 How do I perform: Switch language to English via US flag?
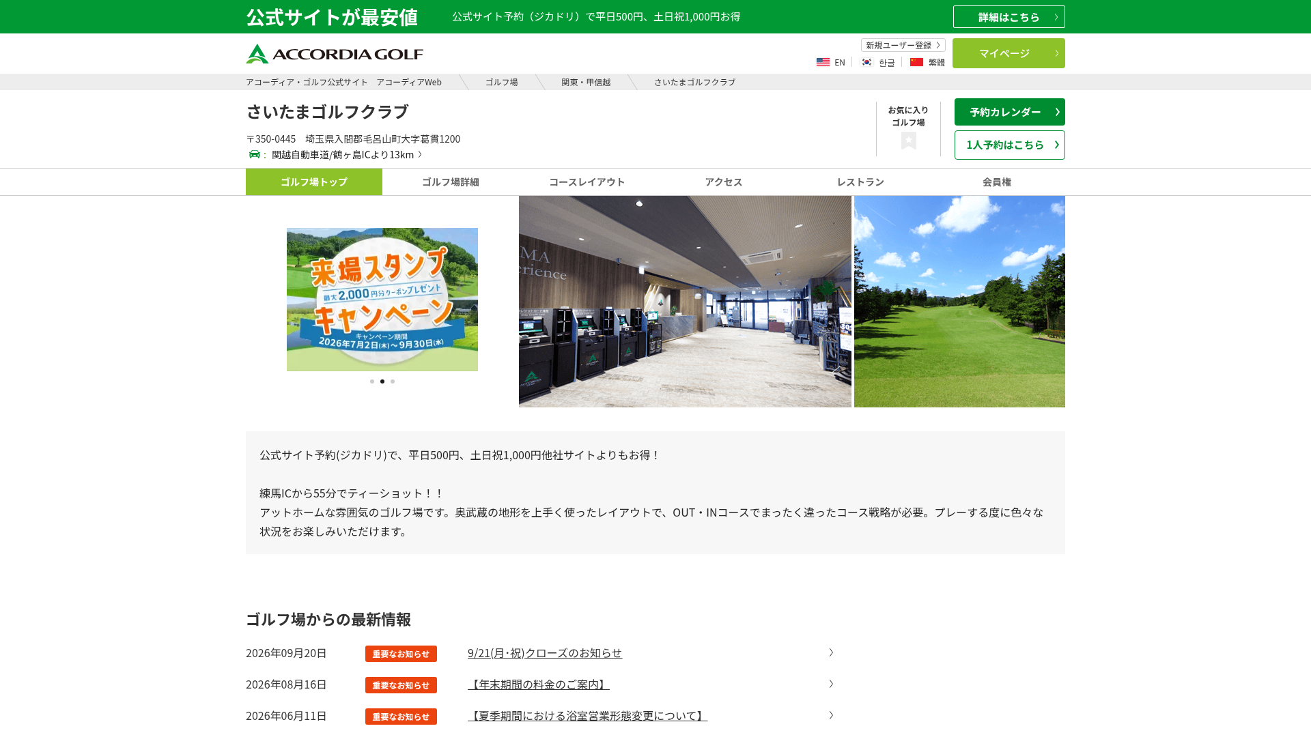(823, 62)
